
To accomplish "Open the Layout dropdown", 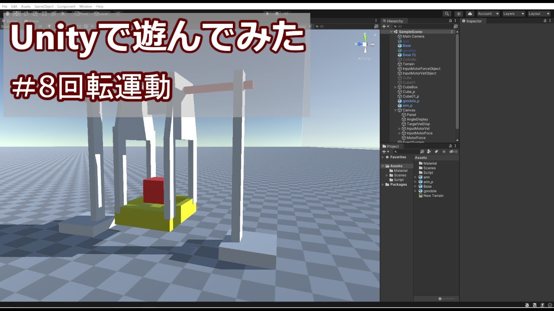I will (x=539, y=14).
